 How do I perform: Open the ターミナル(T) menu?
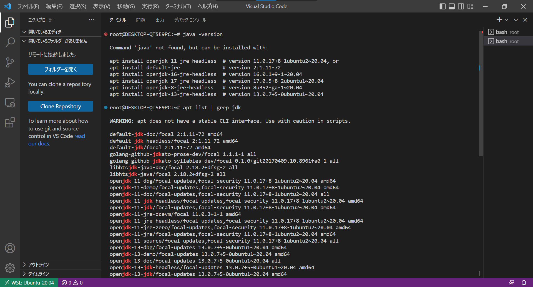pyautogui.click(x=178, y=6)
